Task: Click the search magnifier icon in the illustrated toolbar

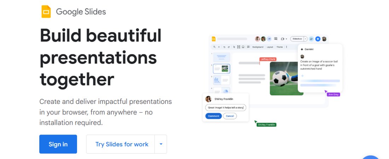Action: pos(214,47)
